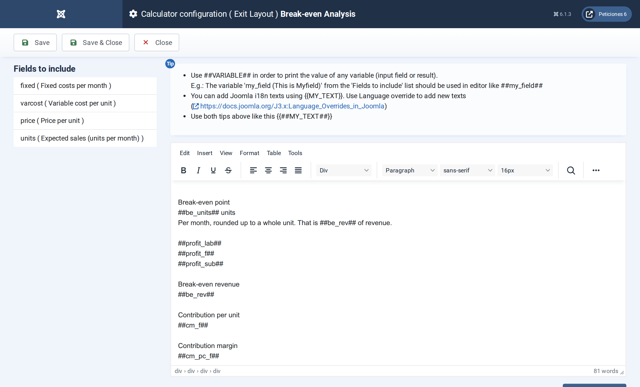Image resolution: width=640 pixels, height=387 pixels.
Task: Open the Div block format dropdown
Action: pyautogui.click(x=344, y=170)
